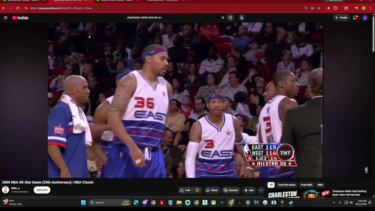Screen dimensions: 375x211
Task: Open File Explorer from the taskbar
Action: click(179, 203)
